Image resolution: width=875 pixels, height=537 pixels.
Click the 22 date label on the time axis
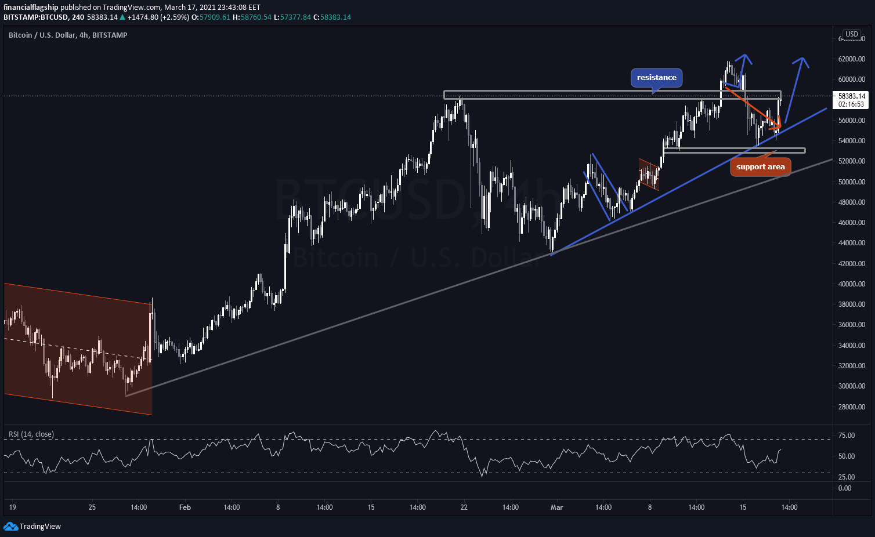coord(464,507)
